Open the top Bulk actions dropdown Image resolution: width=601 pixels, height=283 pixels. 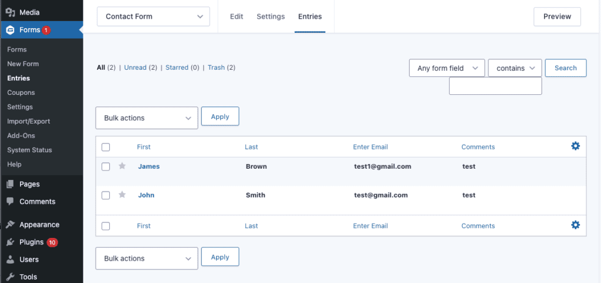(x=147, y=118)
